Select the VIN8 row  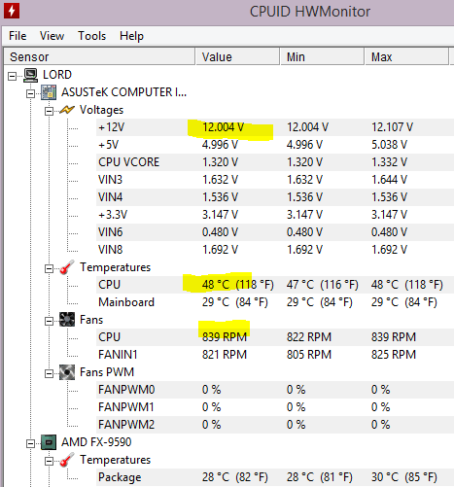click(275, 250)
